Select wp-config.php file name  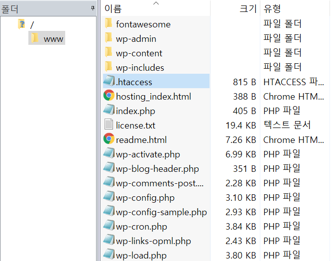(x=145, y=198)
